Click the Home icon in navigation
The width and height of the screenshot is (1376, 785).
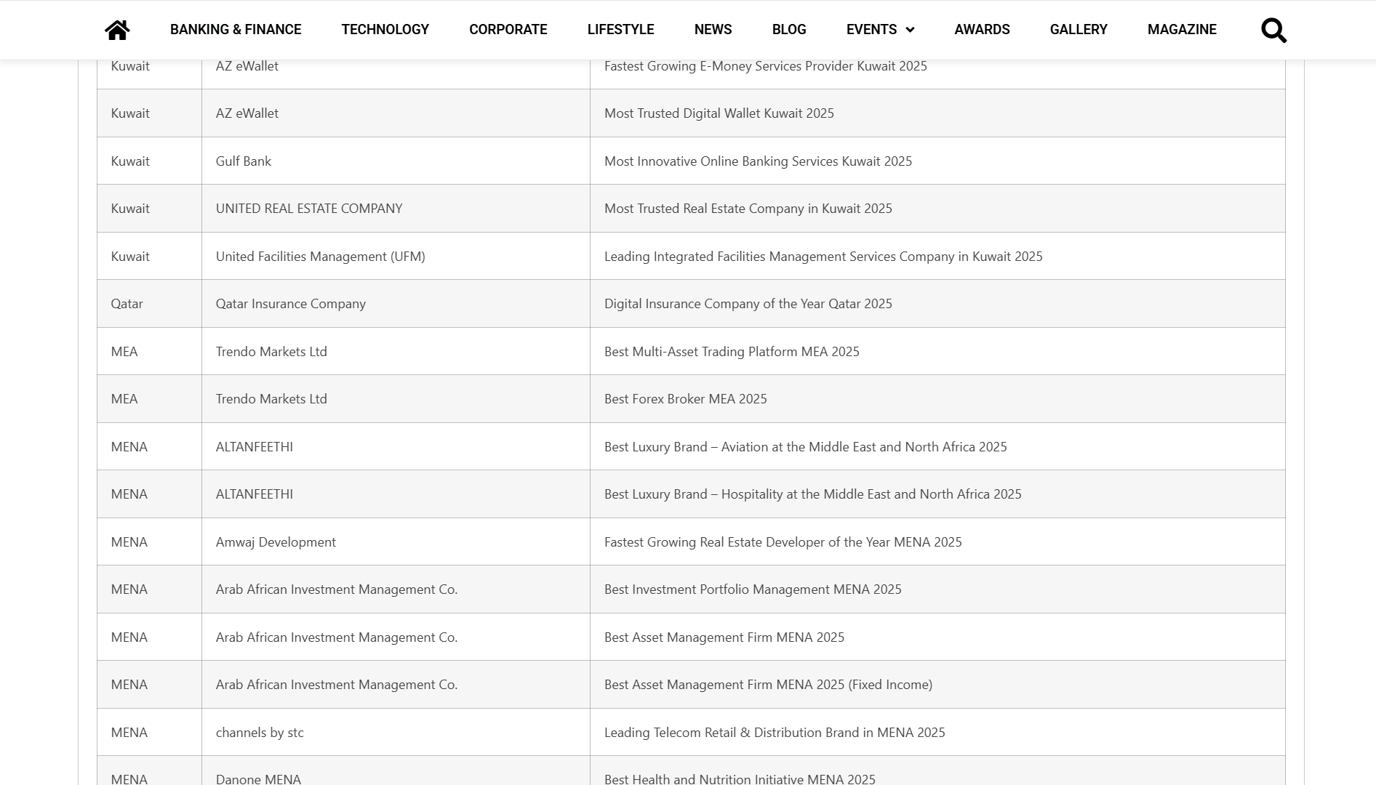point(117,30)
